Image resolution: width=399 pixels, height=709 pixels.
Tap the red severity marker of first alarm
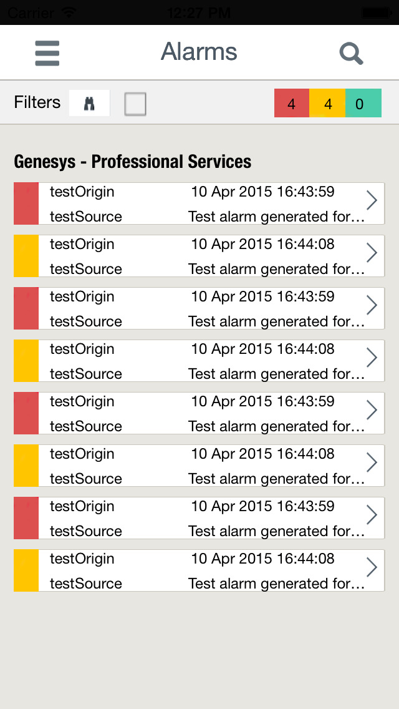[26, 203]
